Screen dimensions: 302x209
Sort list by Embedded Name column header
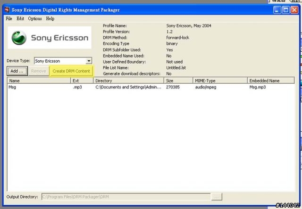(x=270, y=80)
